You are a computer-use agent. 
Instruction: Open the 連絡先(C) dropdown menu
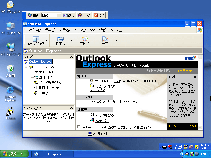tap(41, 108)
